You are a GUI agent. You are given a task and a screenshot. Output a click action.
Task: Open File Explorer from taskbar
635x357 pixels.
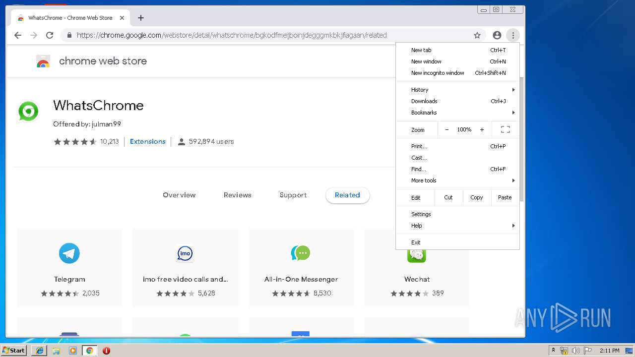coord(56,351)
